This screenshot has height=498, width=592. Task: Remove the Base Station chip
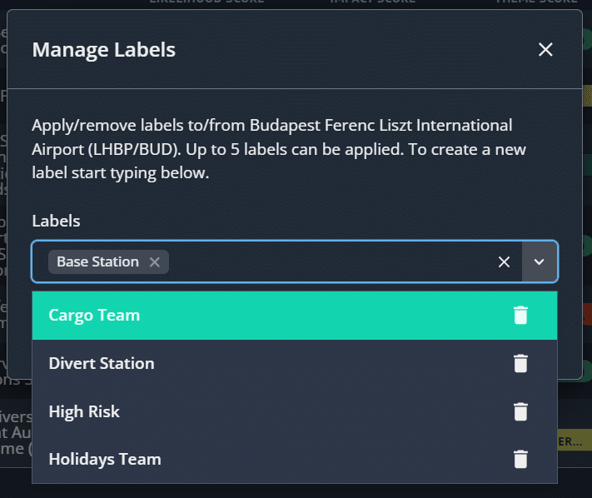154,261
